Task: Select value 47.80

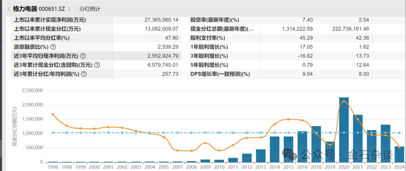Action: point(172,38)
